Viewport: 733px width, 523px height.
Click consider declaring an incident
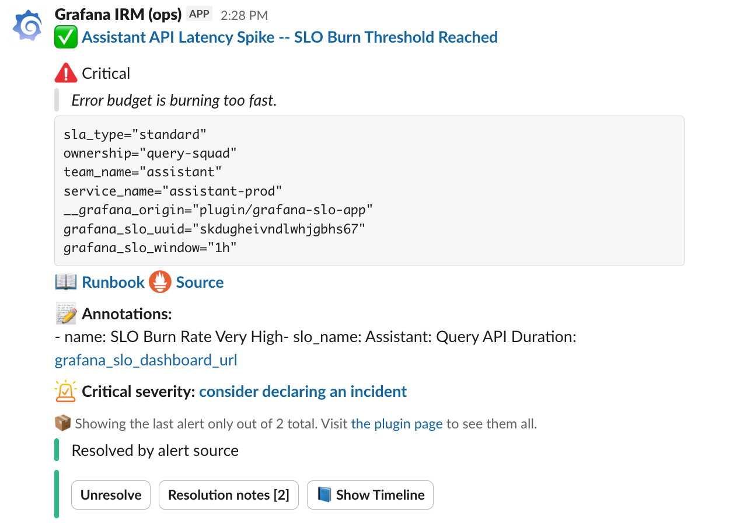pyautogui.click(x=303, y=391)
